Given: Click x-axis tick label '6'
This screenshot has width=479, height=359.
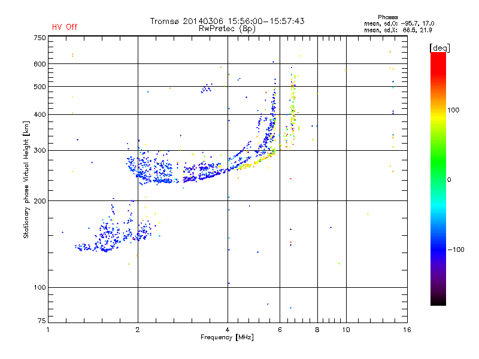Looking at the screenshot, I should coord(280,330).
